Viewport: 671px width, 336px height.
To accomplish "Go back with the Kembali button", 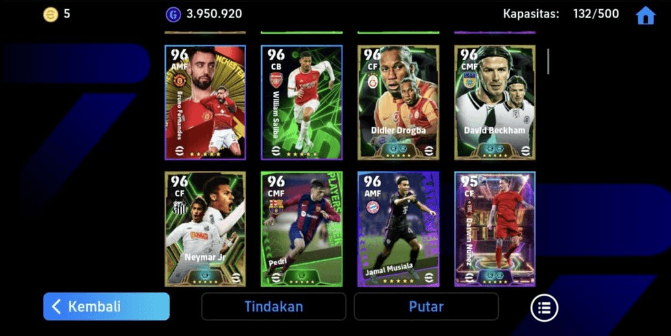I will pyautogui.click(x=107, y=307).
